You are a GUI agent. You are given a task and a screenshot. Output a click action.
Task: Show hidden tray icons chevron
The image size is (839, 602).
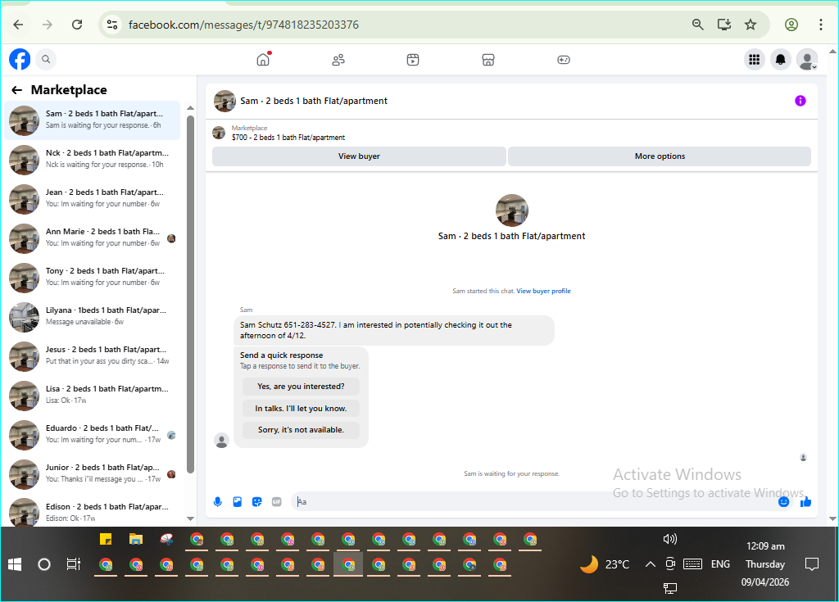650,564
